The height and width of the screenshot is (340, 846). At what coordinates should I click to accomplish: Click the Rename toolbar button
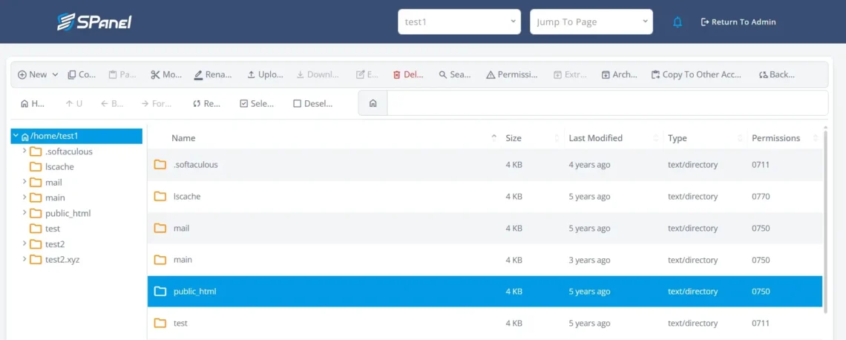coord(213,74)
